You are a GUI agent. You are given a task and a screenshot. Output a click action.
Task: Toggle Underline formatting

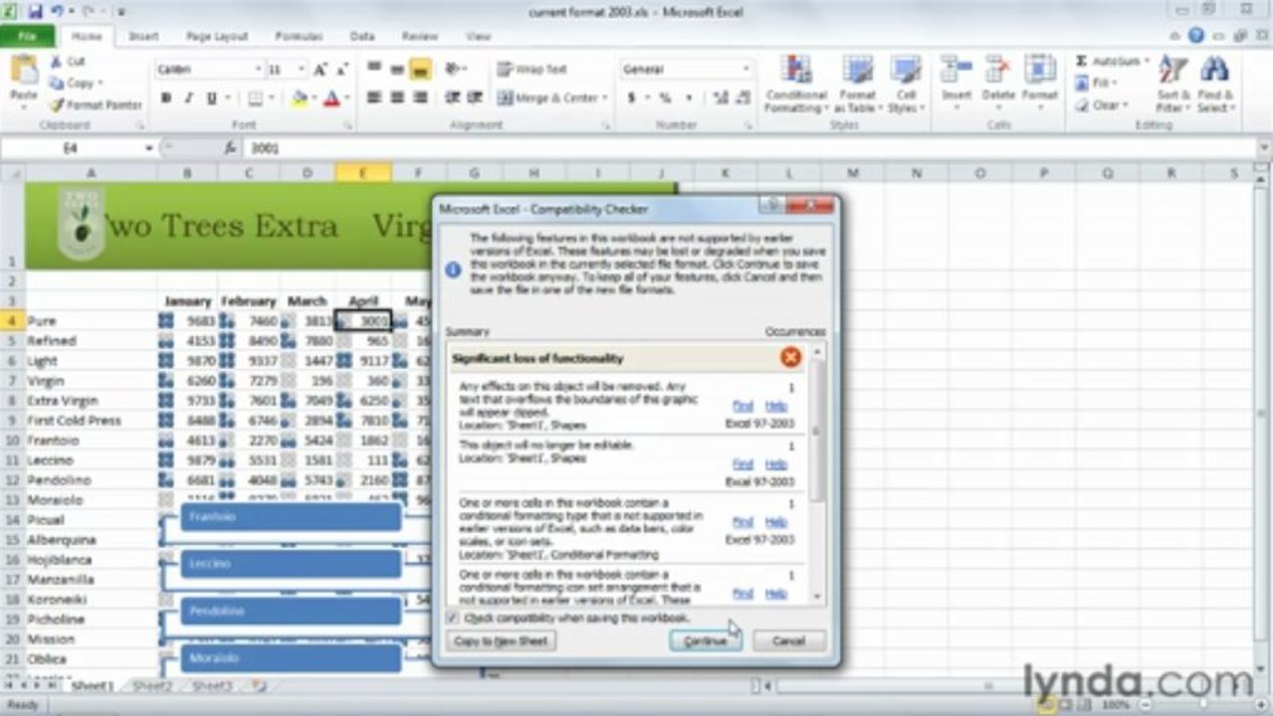pyautogui.click(x=212, y=98)
